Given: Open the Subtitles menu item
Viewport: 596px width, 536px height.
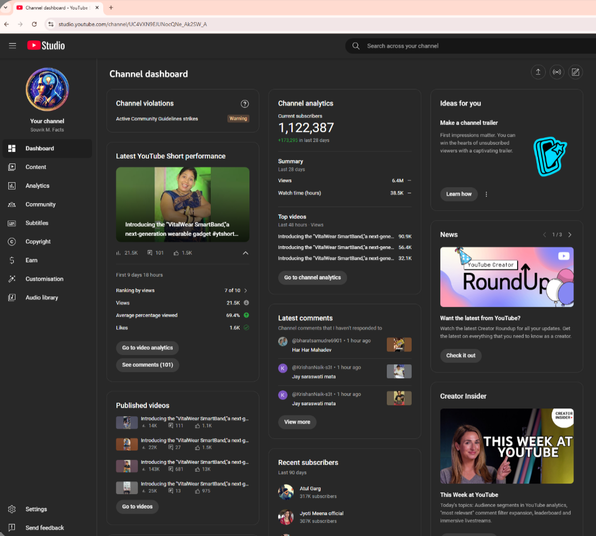Looking at the screenshot, I should click(47, 223).
